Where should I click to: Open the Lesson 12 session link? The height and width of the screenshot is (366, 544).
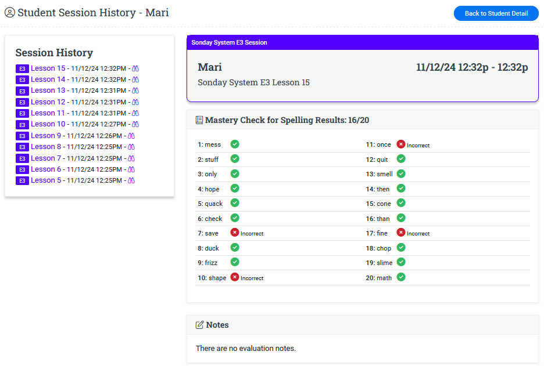pyautogui.click(x=48, y=102)
